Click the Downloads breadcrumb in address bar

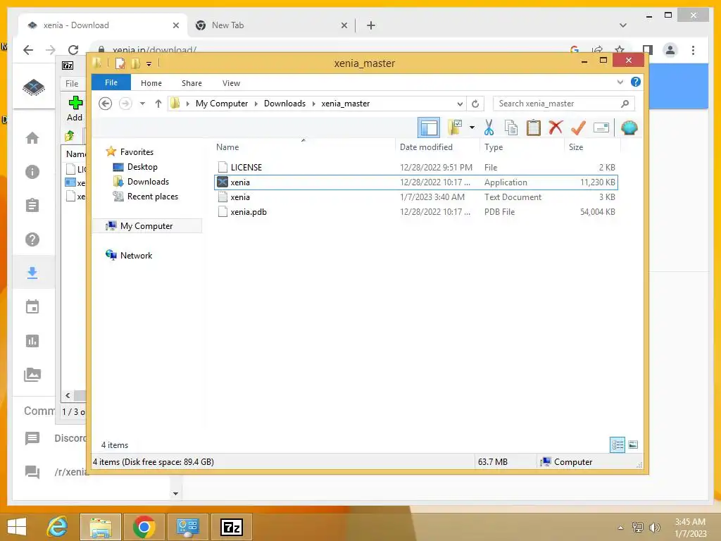coord(284,104)
